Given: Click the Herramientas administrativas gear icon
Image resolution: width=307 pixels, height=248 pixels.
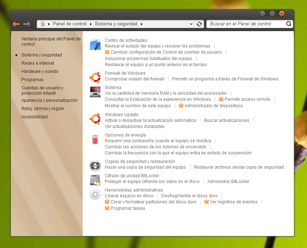Looking at the screenshot, I should [95, 194].
